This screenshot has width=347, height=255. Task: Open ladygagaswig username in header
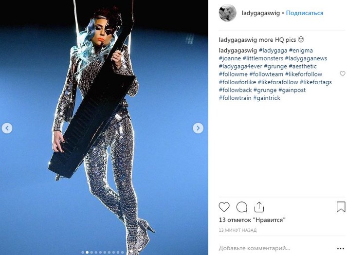point(261,13)
